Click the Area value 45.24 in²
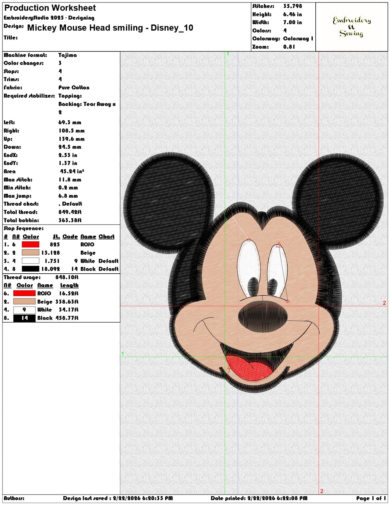390x505 pixels. coord(72,171)
